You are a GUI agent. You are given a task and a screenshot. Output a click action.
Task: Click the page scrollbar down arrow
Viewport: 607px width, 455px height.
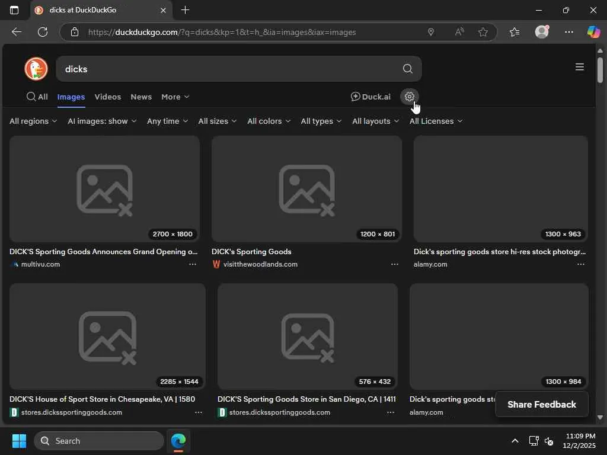[600, 418]
